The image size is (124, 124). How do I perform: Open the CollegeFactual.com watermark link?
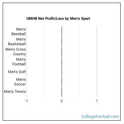[100, 117]
